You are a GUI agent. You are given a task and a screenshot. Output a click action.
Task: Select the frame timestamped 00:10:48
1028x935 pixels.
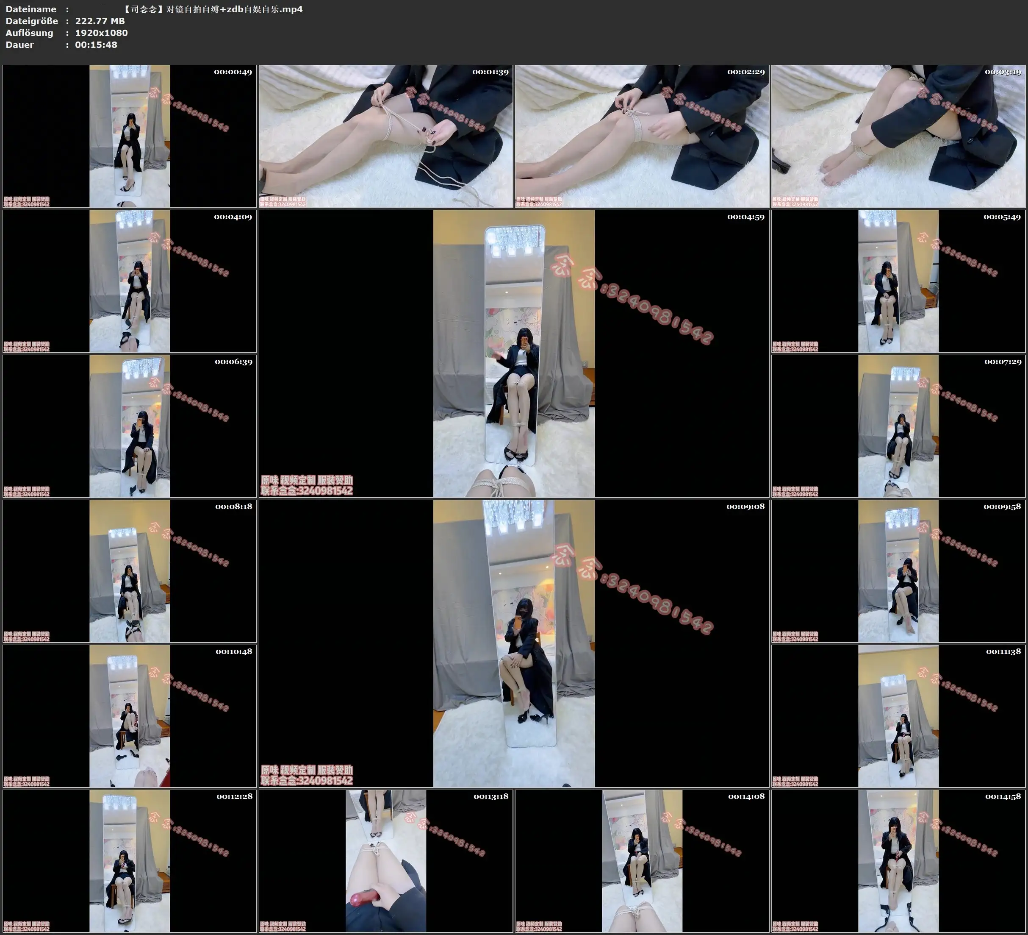click(130, 716)
